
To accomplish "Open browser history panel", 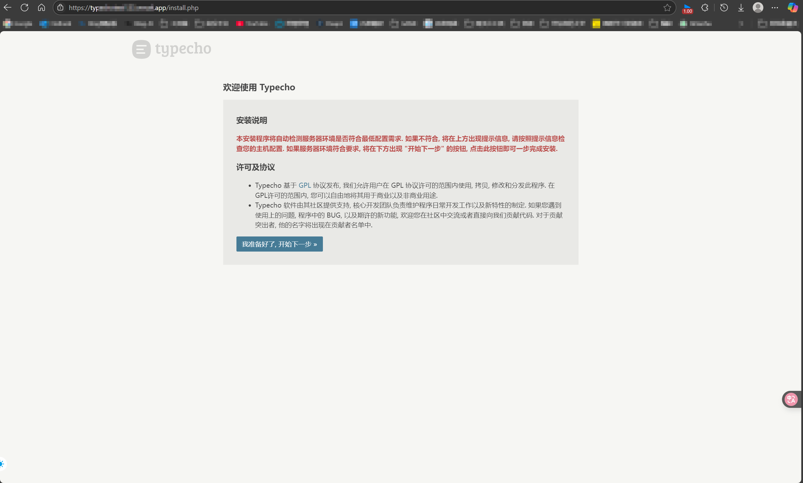I will [724, 8].
